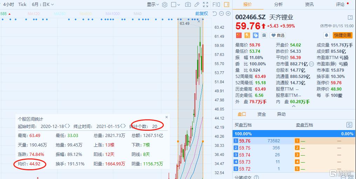Select the 资金 sub-tab
356x179 pixels.
click(x=262, y=114)
